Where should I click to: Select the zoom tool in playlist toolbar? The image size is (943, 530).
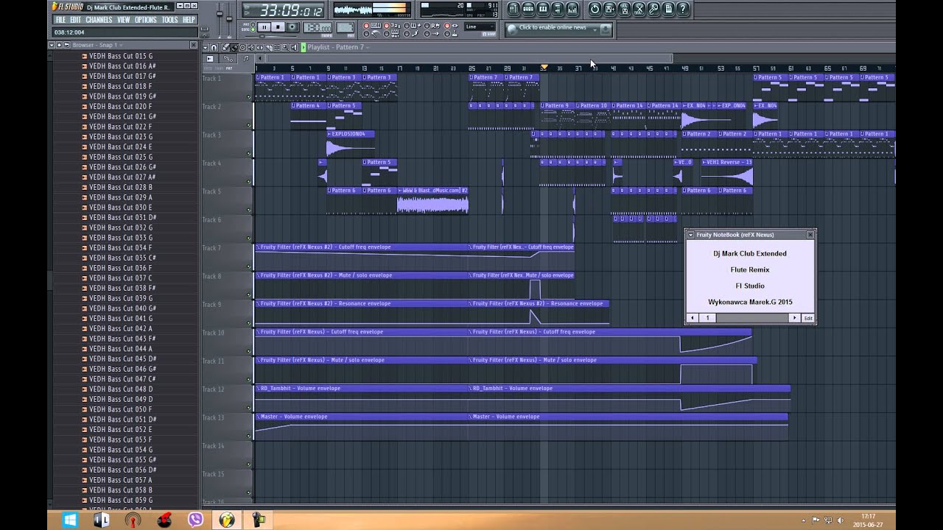pyautogui.click(x=285, y=48)
